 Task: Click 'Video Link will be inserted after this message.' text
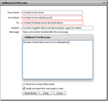coord(46,32)
